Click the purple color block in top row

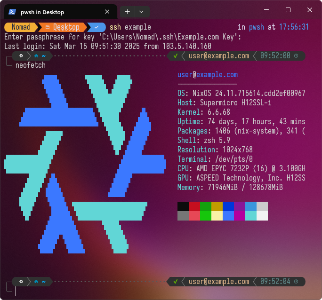[240, 206]
